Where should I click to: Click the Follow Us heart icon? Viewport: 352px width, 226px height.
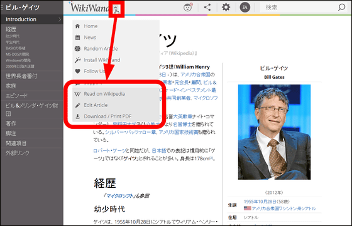77,71
